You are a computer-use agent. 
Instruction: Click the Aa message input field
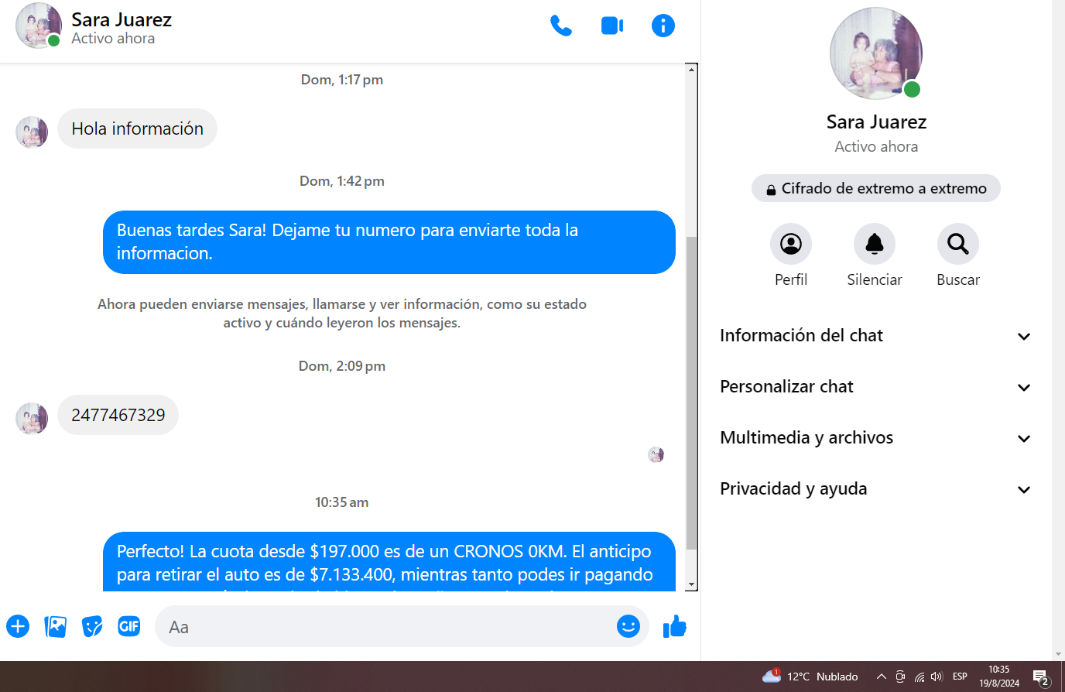point(387,627)
